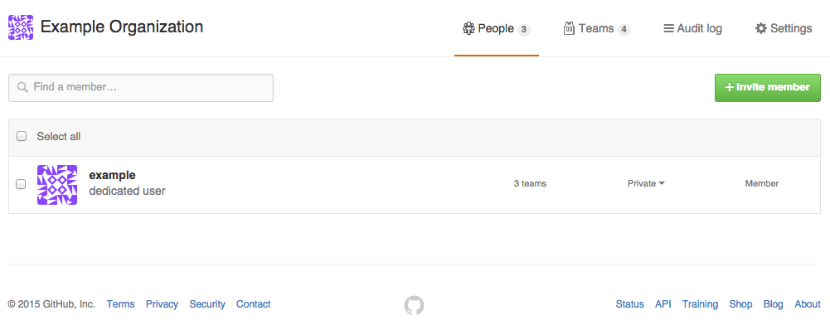Expand the Private visibility dropdown
The image size is (830, 320).
646,183
